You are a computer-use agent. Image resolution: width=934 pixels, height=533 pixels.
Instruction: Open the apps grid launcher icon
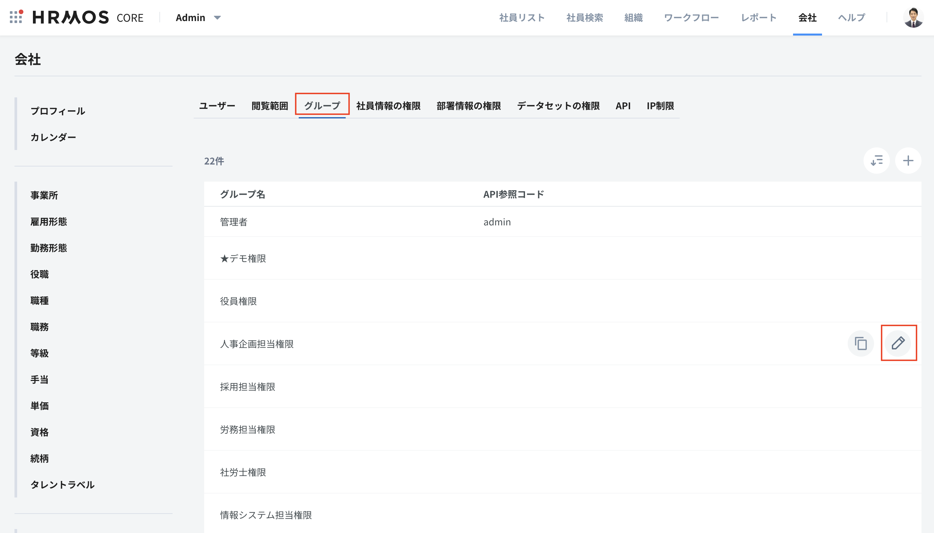[16, 17]
